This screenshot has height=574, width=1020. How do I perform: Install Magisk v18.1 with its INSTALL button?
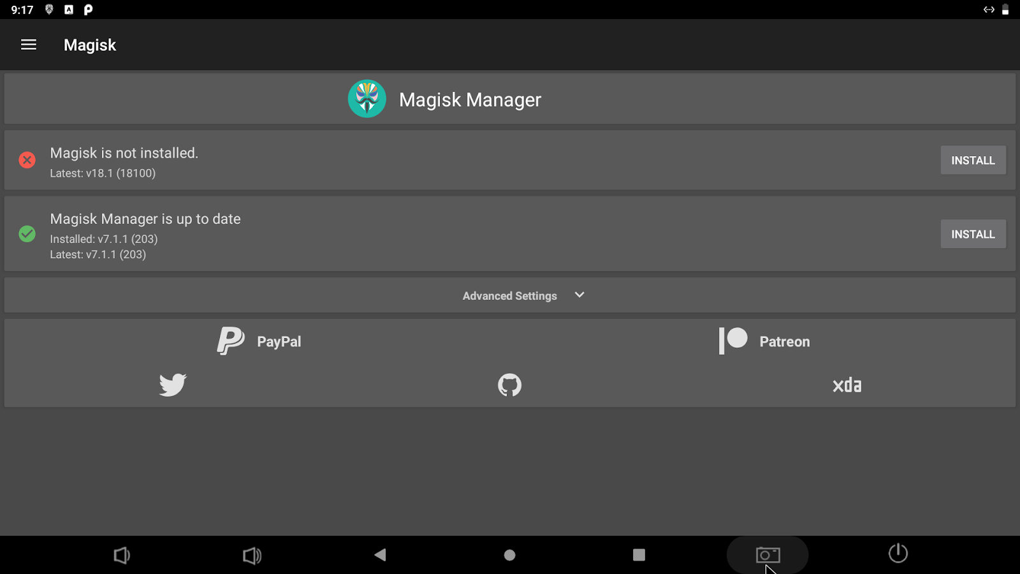[973, 160]
